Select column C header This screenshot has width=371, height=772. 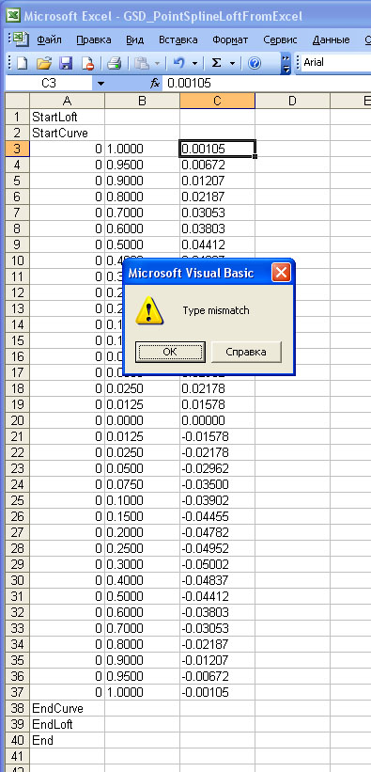pos(218,101)
